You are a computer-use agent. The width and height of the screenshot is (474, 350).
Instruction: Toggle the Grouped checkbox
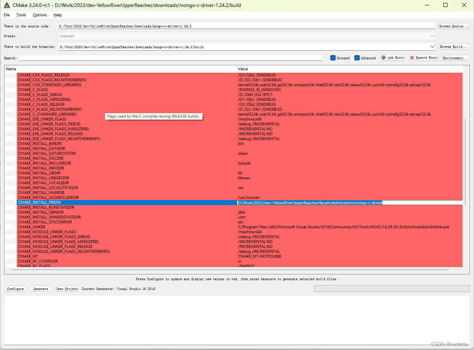point(334,58)
